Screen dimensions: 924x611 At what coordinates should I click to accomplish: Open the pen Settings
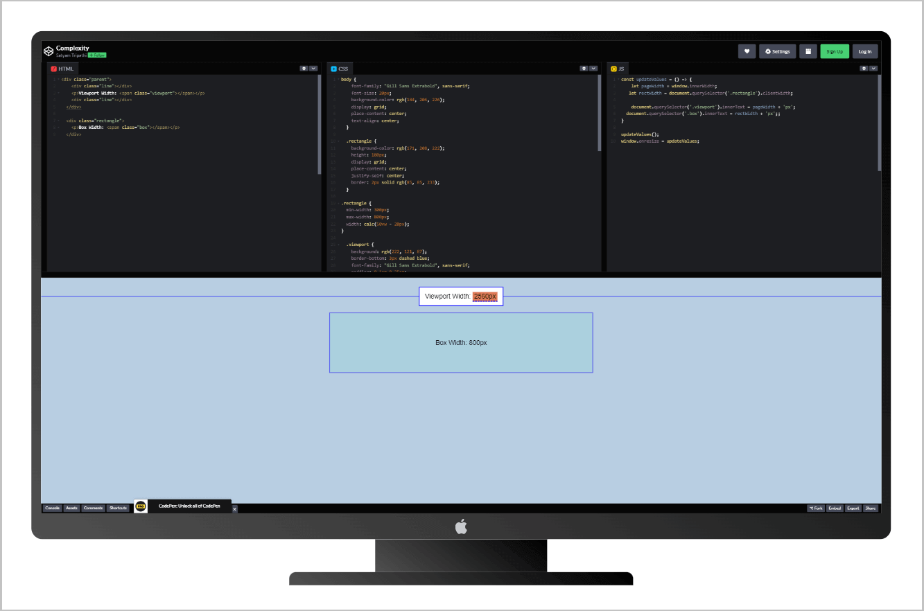coord(777,51)
